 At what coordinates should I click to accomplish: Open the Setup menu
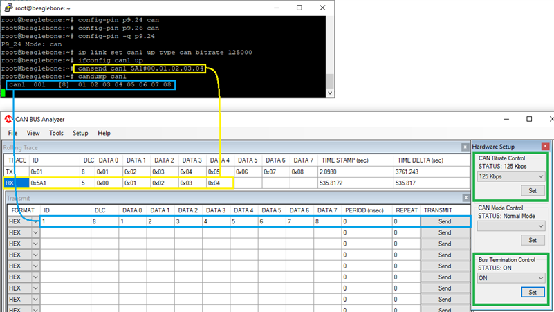(x=80, y=133)
